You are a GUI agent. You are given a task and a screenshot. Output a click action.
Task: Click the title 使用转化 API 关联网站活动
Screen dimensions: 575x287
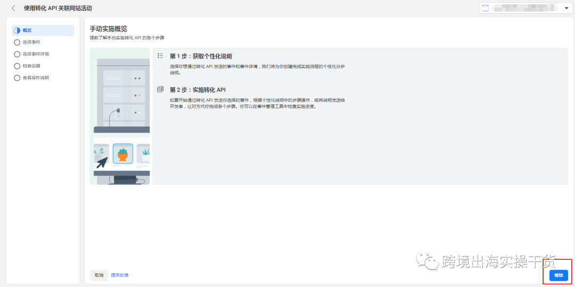[x=58, y=8]
